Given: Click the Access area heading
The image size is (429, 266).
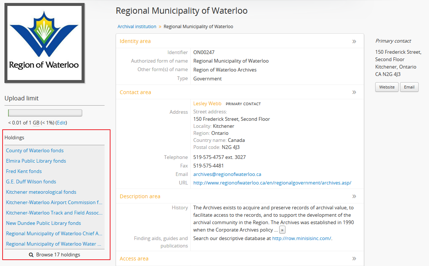Looking at the screenshot, I should [x=134, y=259].
